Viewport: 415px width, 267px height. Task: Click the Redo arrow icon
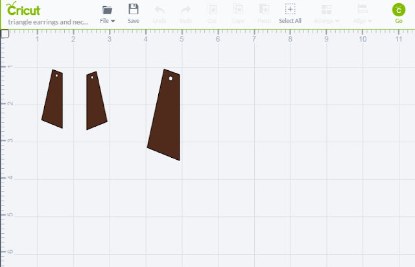185,10
